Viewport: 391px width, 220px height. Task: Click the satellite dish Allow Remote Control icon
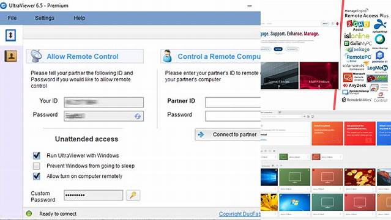click(x=36, y=56)
